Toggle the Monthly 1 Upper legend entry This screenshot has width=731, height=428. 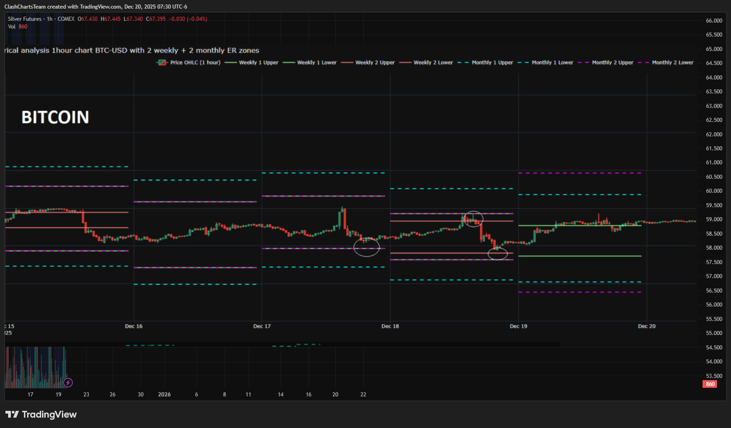tap(485, 62)
